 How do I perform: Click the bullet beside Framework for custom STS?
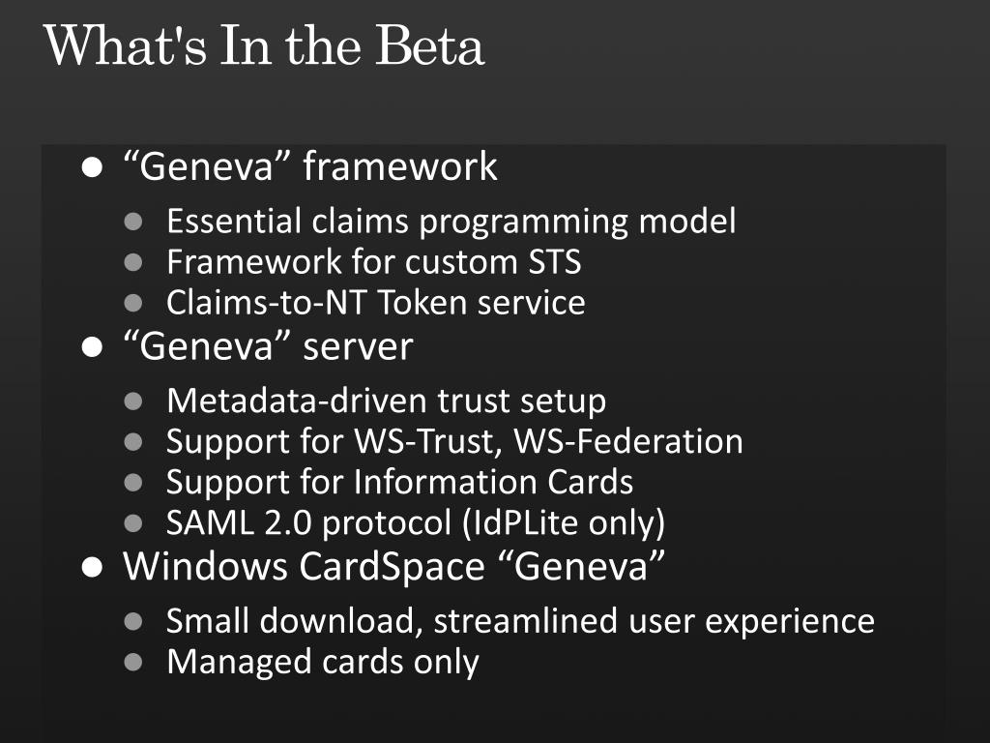click(133, 262)
